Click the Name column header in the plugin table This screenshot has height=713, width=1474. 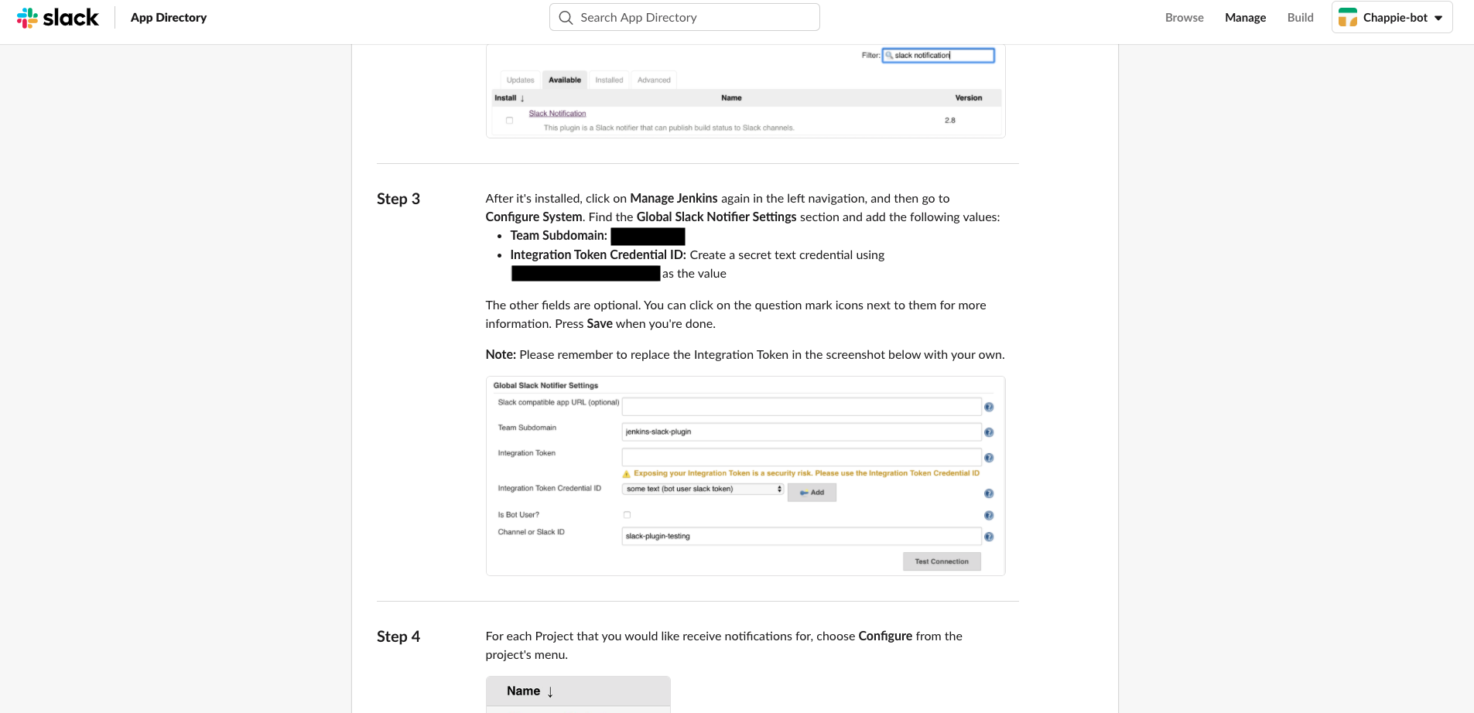731,98
